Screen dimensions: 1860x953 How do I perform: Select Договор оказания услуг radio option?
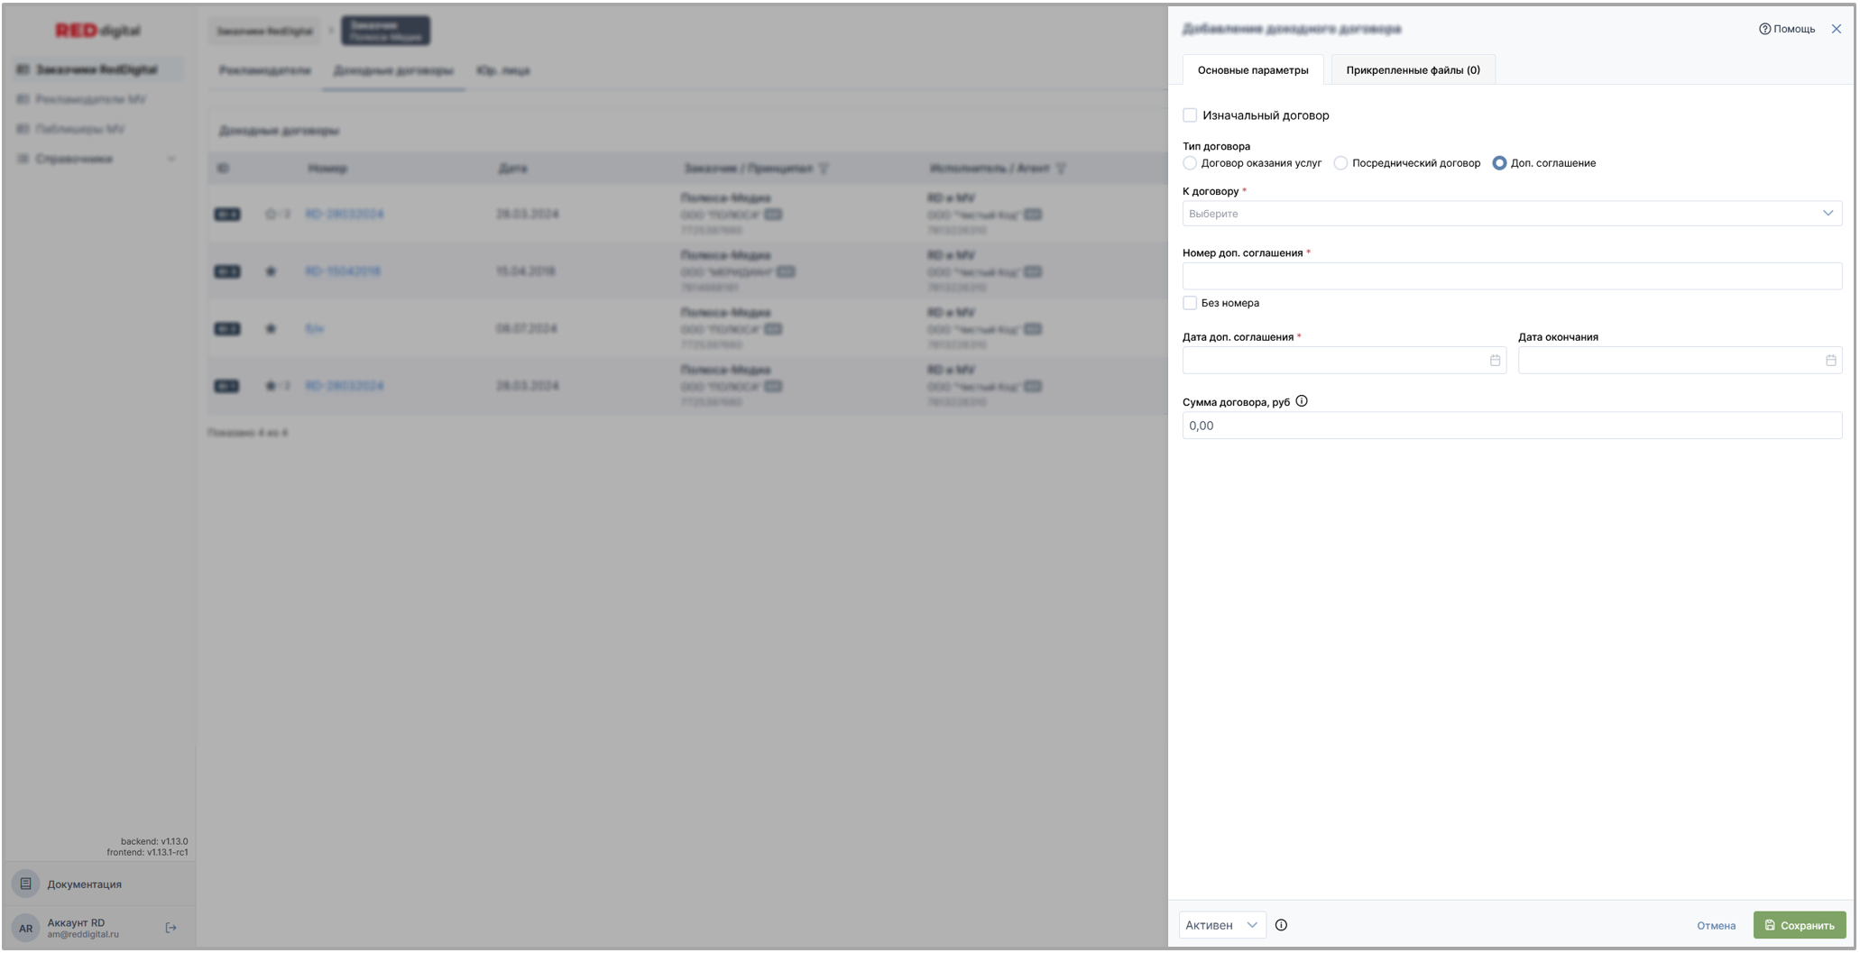[x=1190, y=163]
